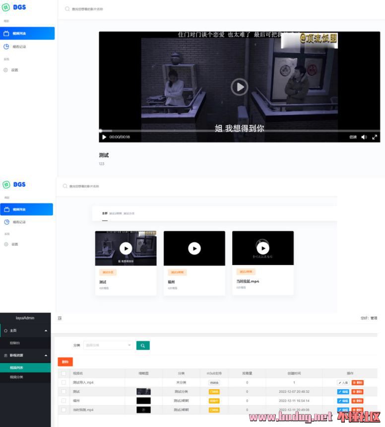This screenshot has height=427, width=385.
Task: Open the 你好: 管理 user menu in layuiAdmin
Action: click(369, 318)
